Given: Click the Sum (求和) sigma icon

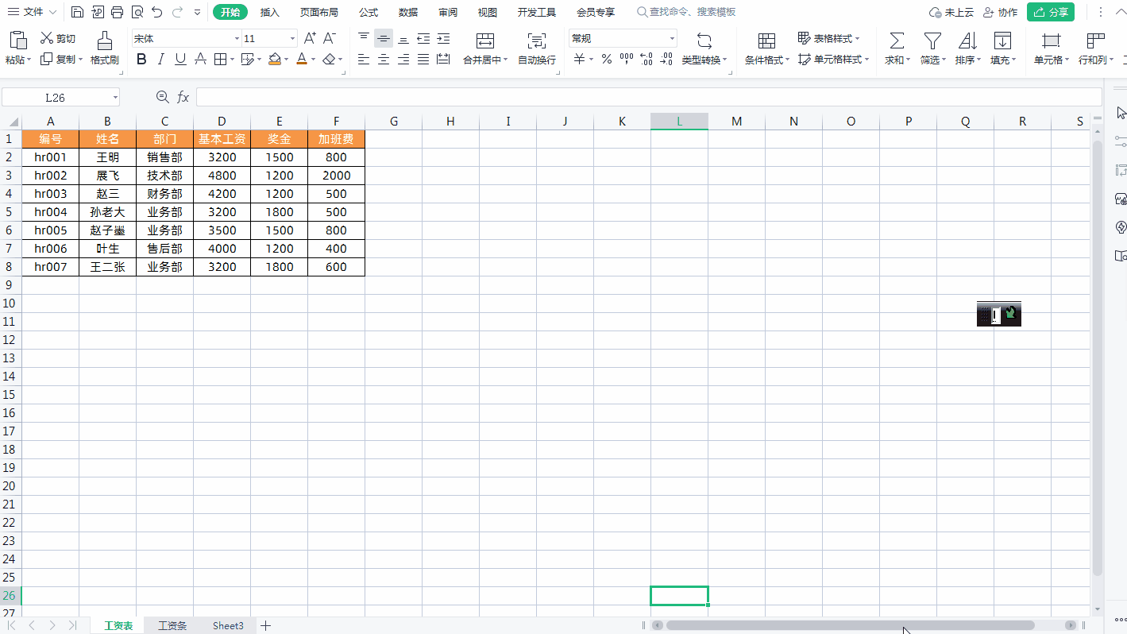Looking at the screenshot, I should (x=897, y=41).
